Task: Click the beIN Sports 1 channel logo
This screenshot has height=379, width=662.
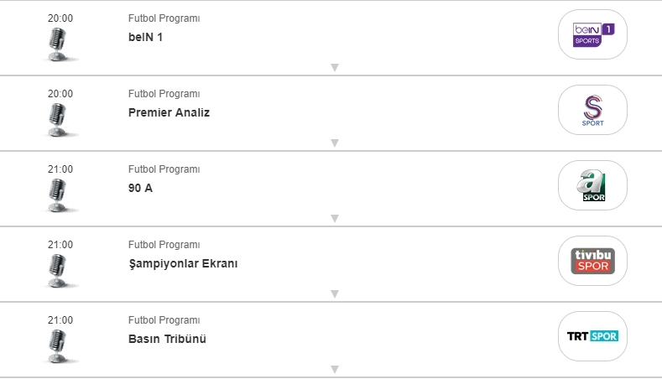Action: pos(592,34)
